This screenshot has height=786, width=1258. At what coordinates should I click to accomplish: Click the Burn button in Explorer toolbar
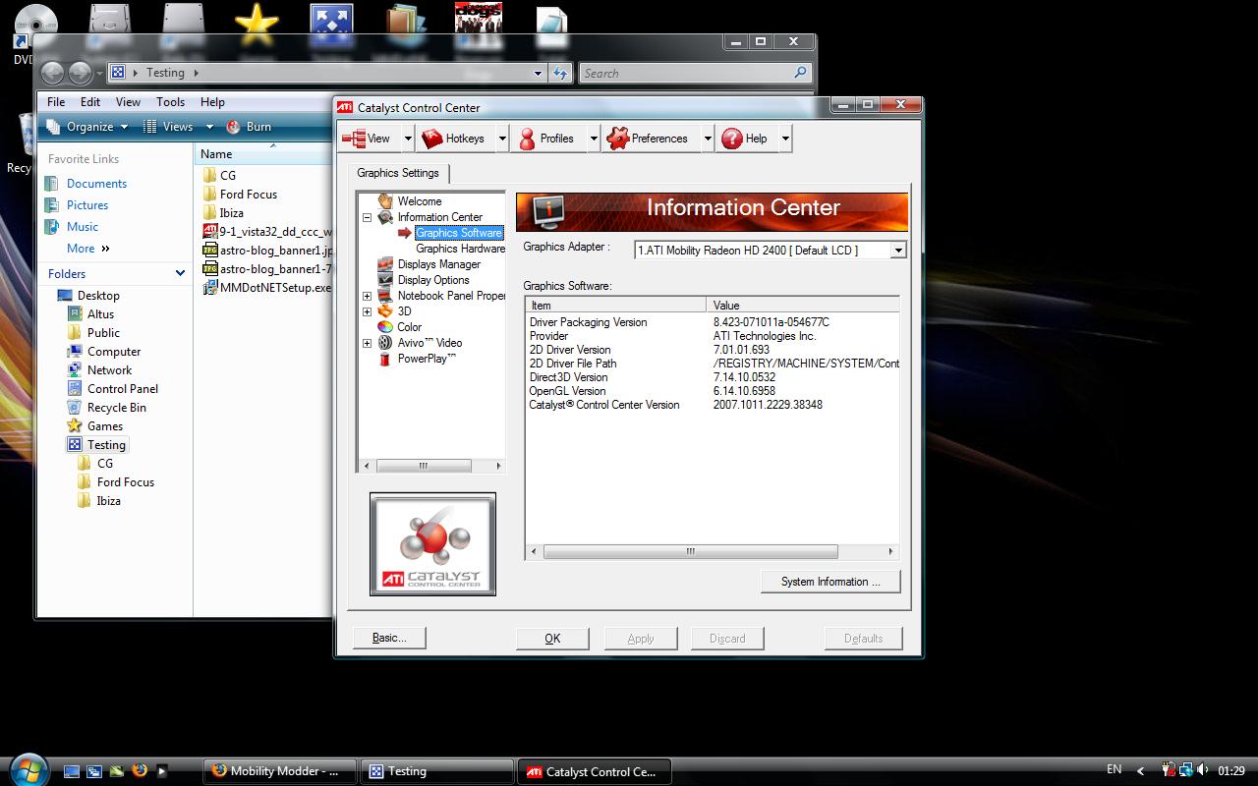[x=250, y=127]
